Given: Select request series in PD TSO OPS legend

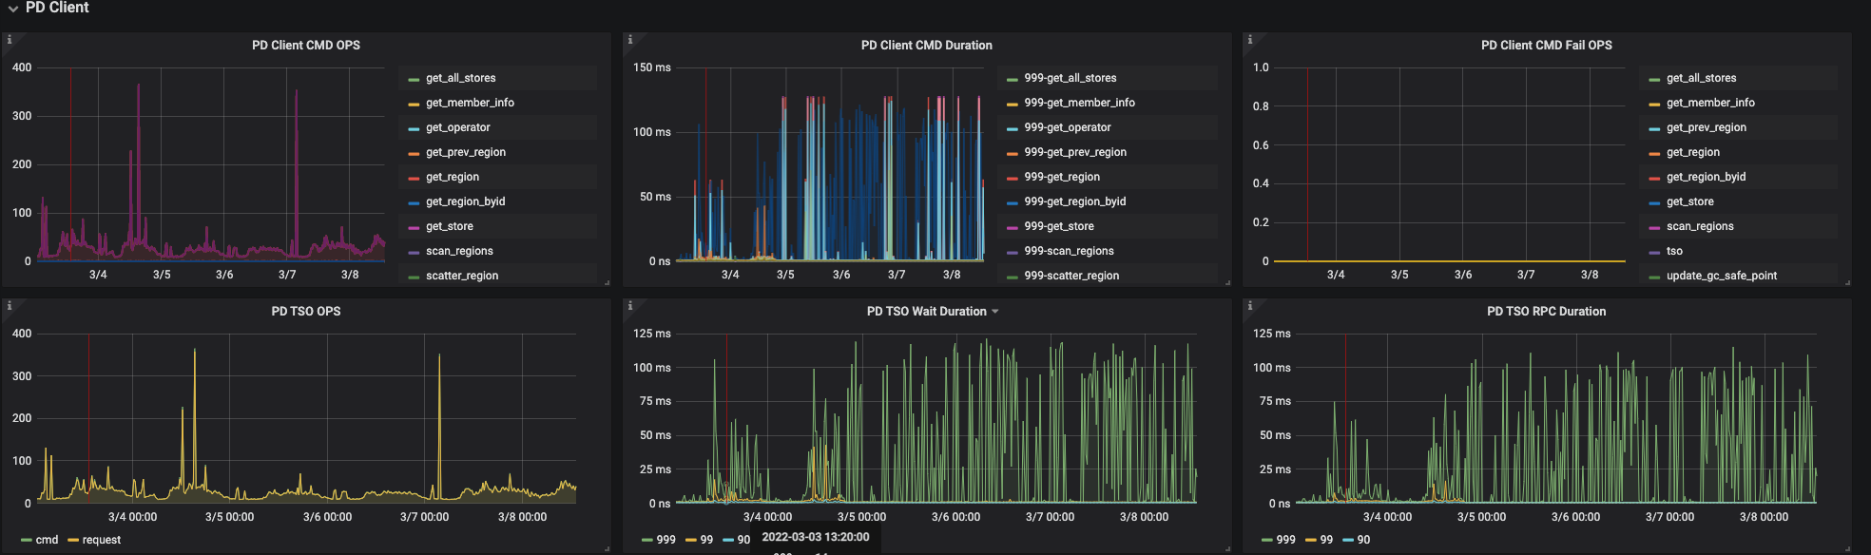Looking at the screenshot, I should [x=101, y=540].
